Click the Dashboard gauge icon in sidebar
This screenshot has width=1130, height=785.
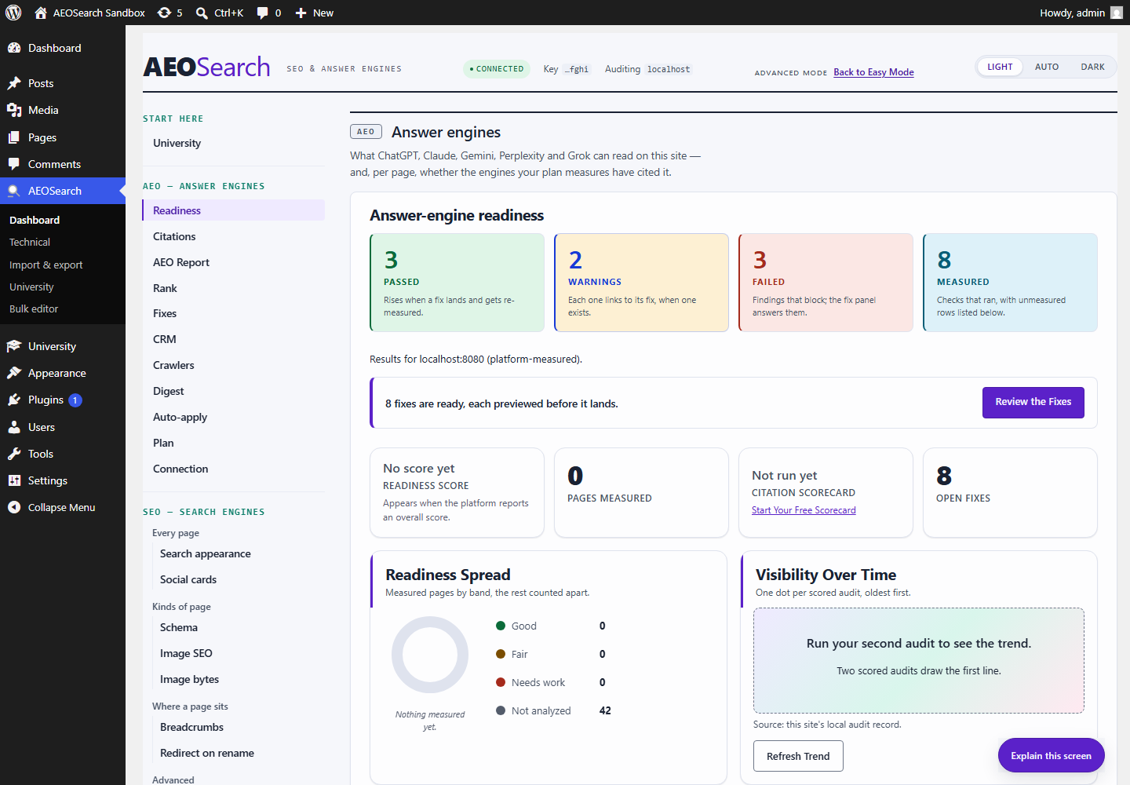(14, 48)
